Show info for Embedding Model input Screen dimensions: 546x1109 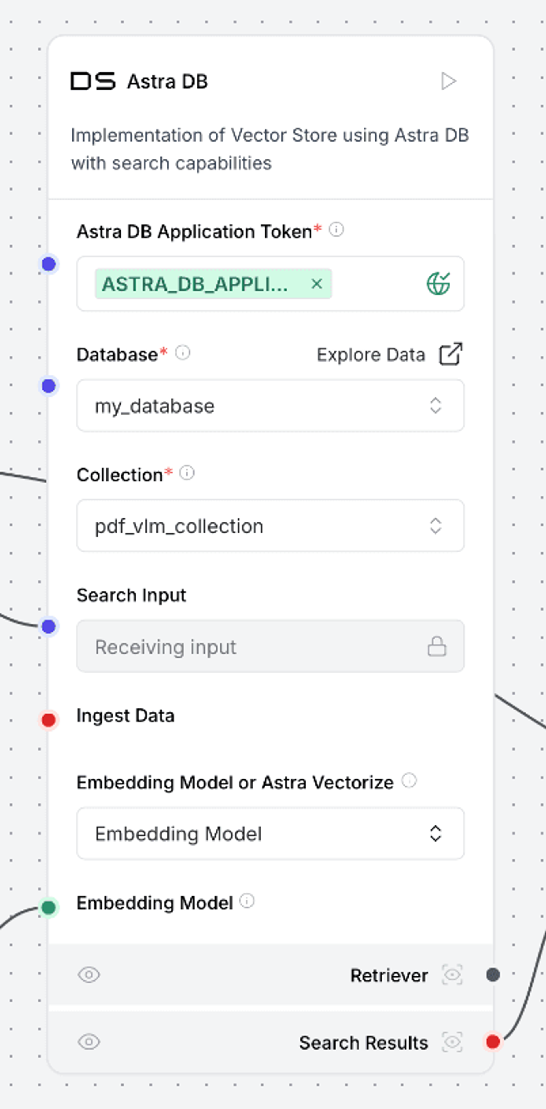coord(246,901)
